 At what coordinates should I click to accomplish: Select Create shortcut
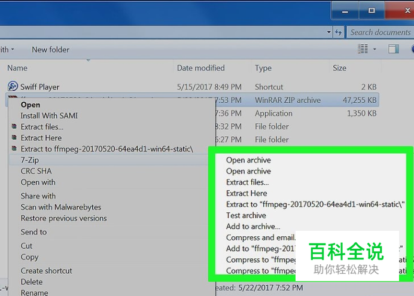pyautogui.click(x=46, y=271)
